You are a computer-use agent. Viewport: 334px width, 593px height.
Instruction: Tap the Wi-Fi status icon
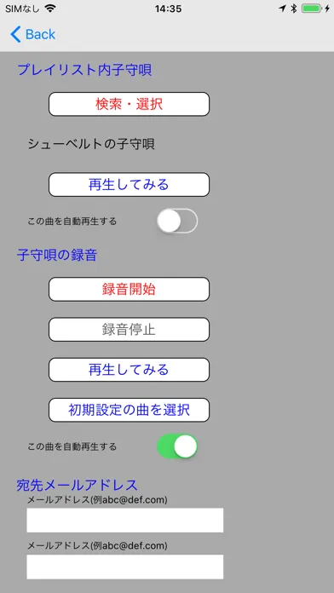[x=49, y=9]
